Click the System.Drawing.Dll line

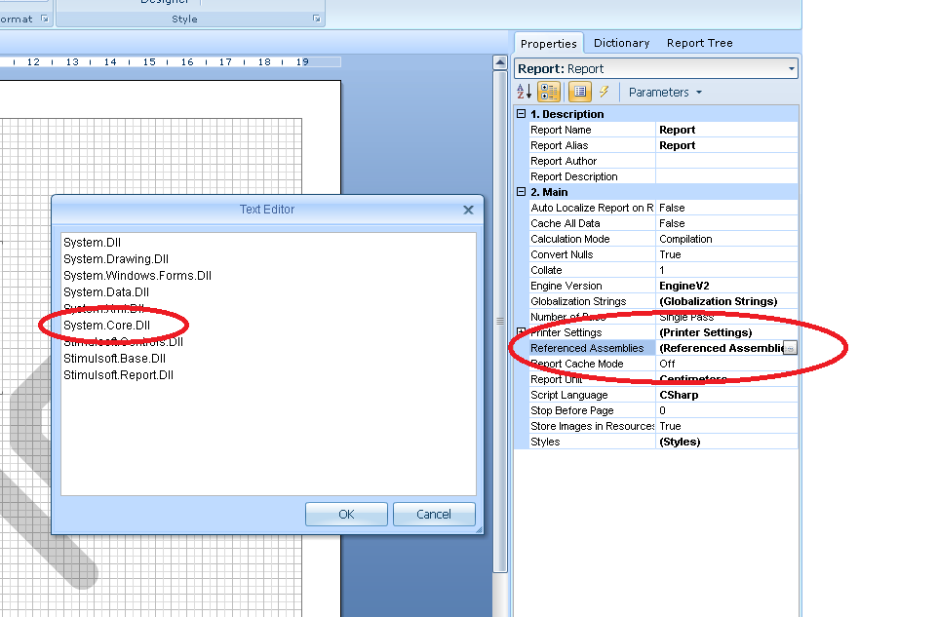click(116, 259)
